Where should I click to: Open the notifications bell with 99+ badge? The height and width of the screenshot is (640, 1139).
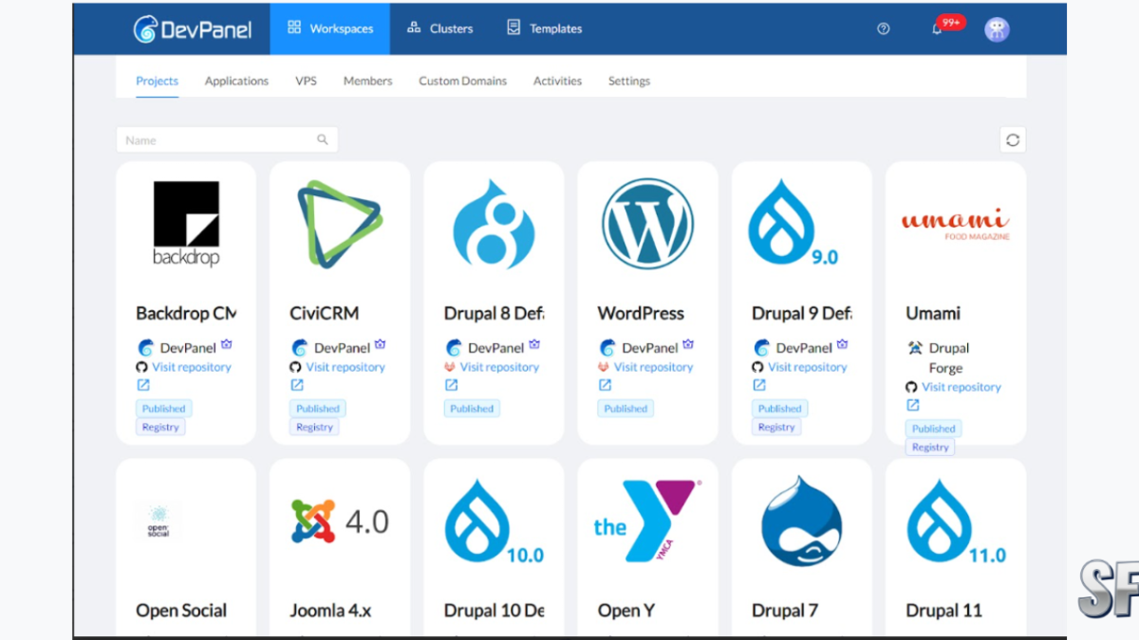939,29
